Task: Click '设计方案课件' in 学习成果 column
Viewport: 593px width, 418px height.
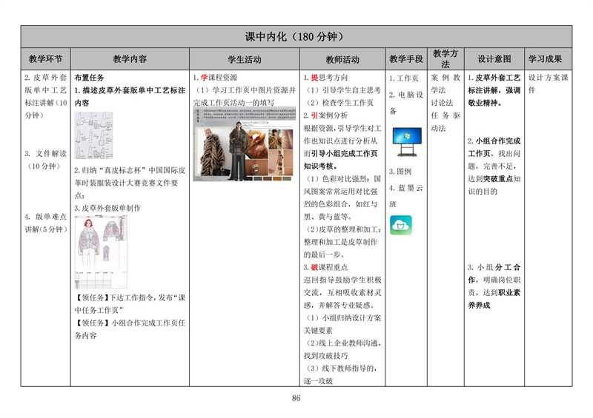Action: point(549,84)
